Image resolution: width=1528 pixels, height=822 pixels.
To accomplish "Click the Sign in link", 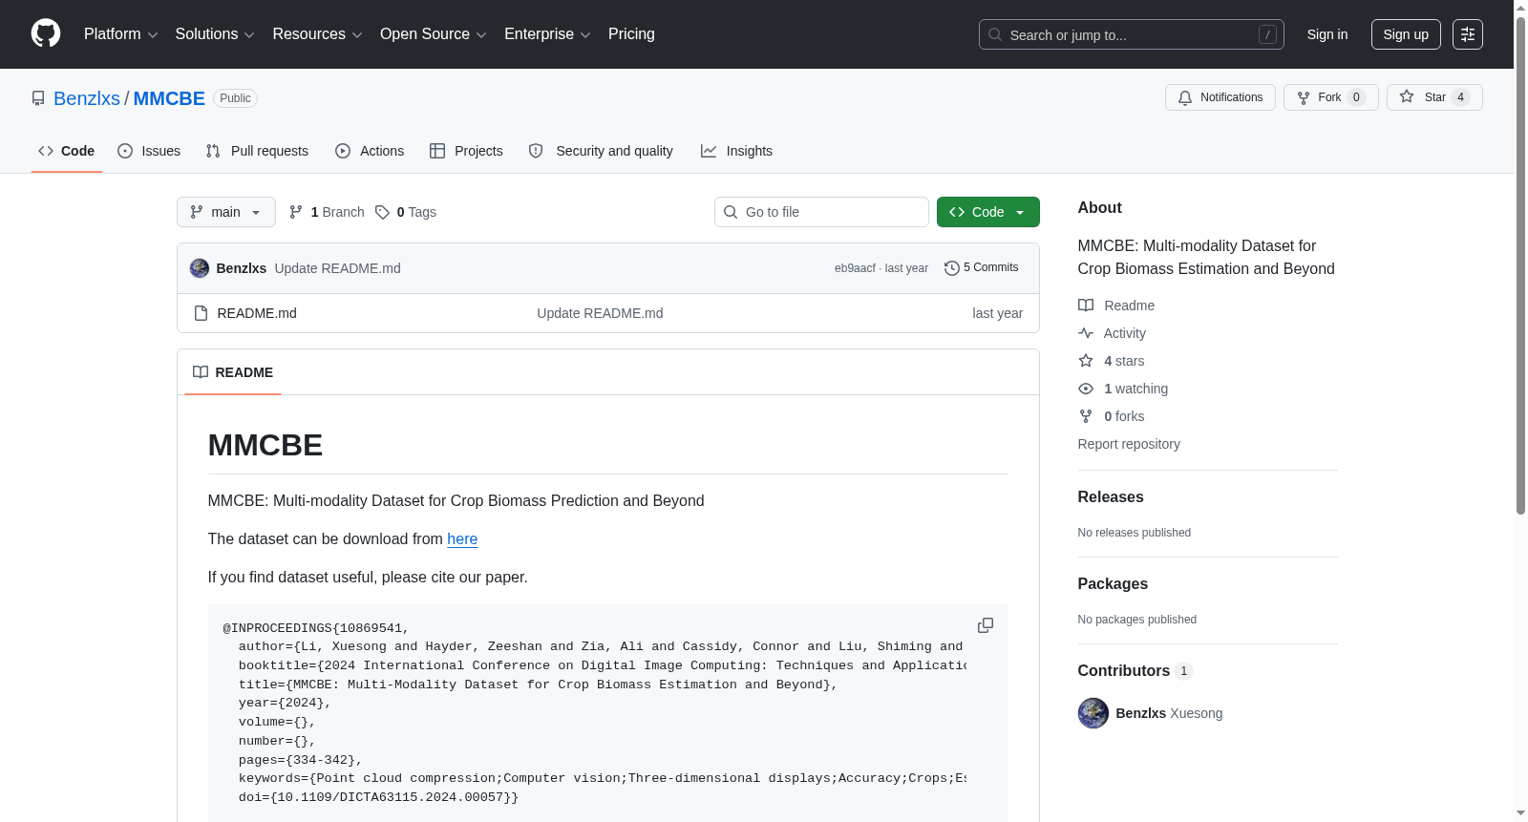I will 1327,34.
